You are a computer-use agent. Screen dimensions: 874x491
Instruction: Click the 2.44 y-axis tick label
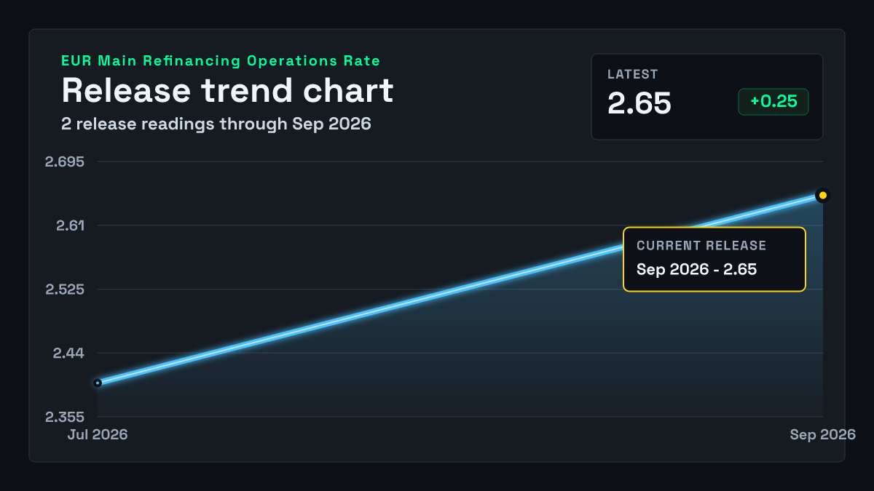68,354
